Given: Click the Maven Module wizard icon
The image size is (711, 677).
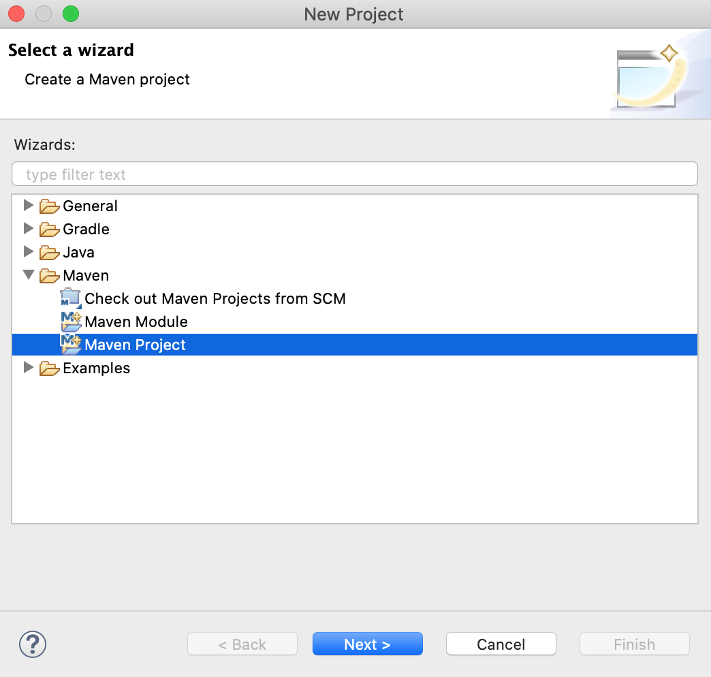Looking at the screenshot, I should click(x=72, y=321).
